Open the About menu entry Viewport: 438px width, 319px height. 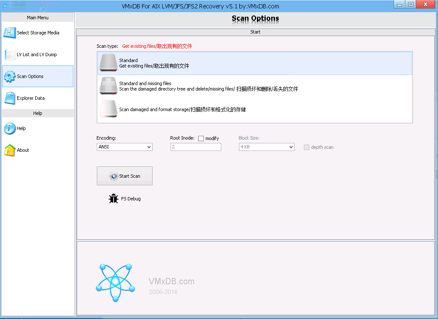38,150
